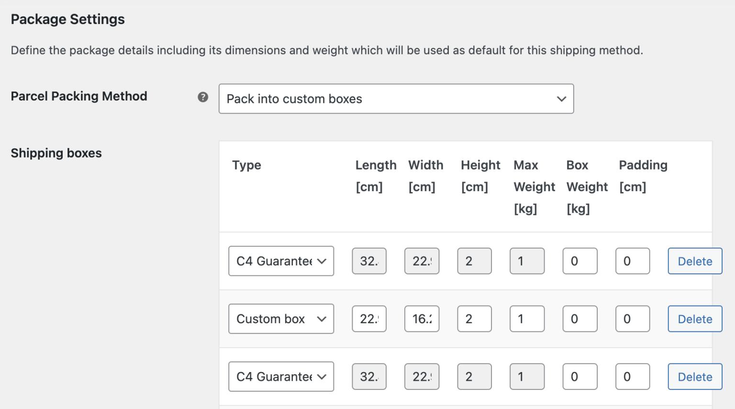Delete the first C4 Guaranteed box

coord(694,261)
